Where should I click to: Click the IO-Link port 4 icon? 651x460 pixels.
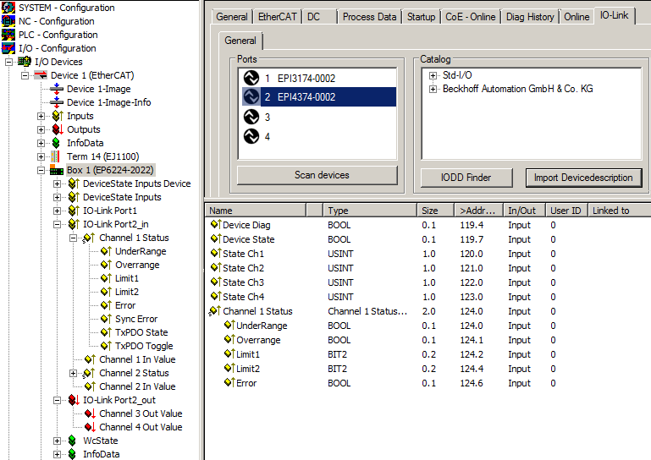tap(251, 136)
